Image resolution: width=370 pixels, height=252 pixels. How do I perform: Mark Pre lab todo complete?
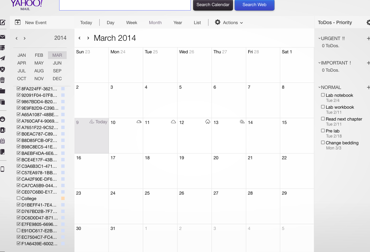(x=323, y=131)
